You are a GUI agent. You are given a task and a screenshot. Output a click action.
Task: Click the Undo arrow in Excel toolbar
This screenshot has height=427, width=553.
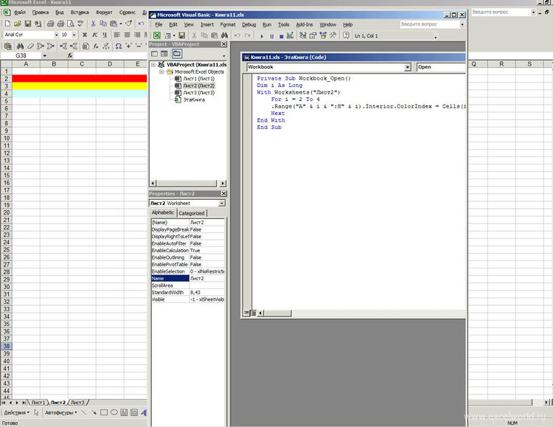coord(141,24)
